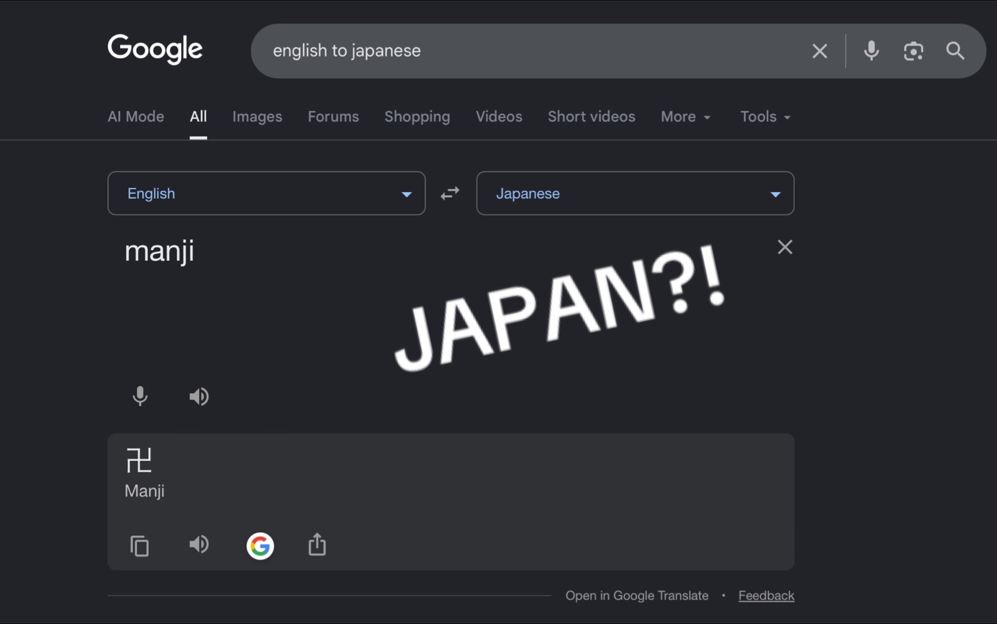Image resolution: width=997 pixels, height=624 pixels.
Task: Expand the Tools menu
Action: pos(765,116)
